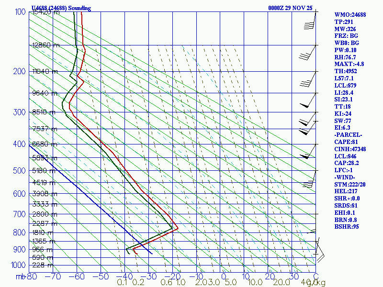Image resolution: width=383 pixels, height=287 pixels.
Task: Click the '7537 m' height label
Action: pos(45,129)
